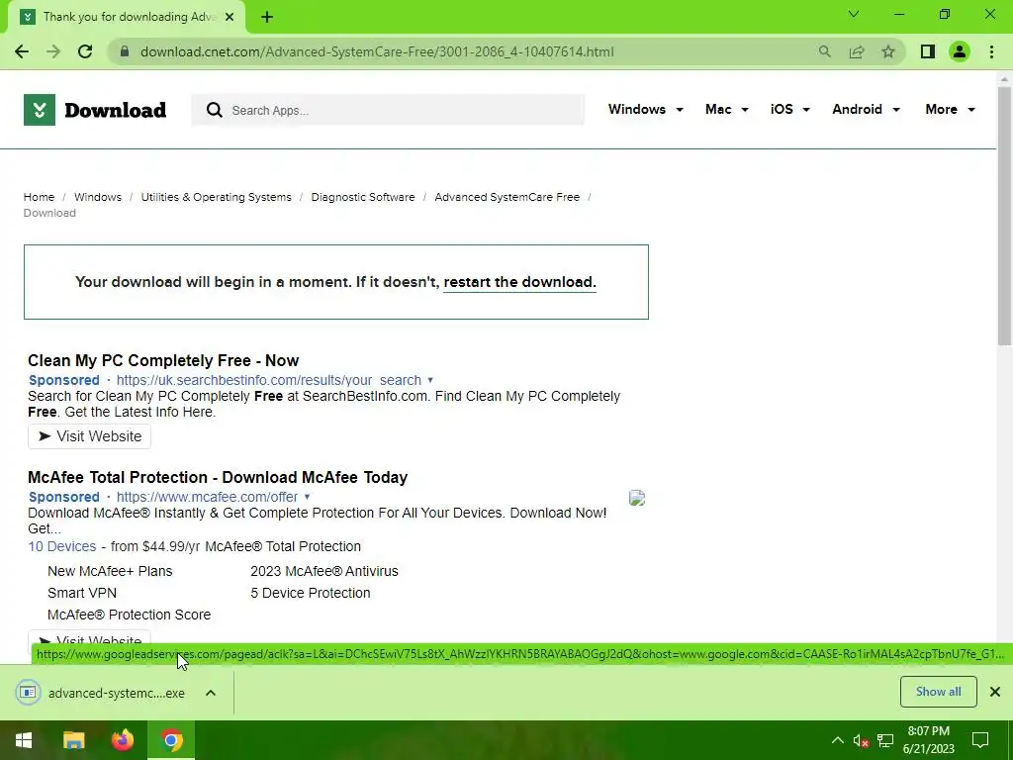
Task: Open the zoom magnifier icon in address bar
Action: pyautogui.click(x=824, y=51)
